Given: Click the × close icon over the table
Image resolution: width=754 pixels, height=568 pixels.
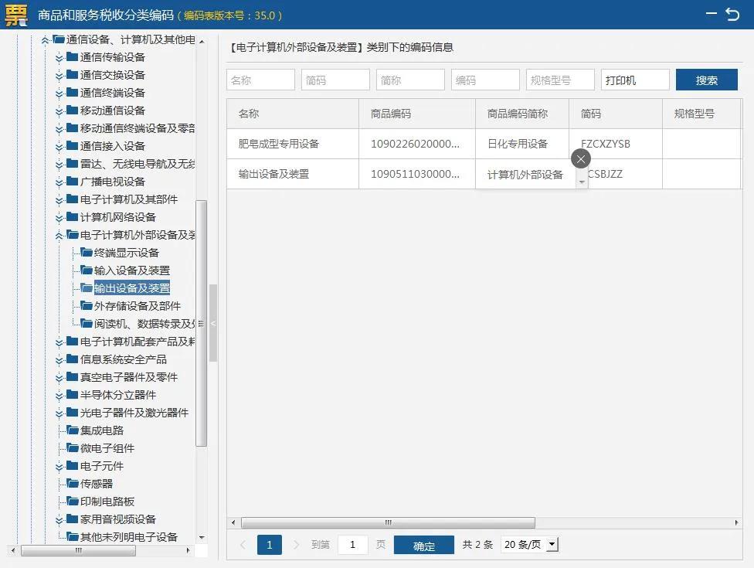Looking at the screenshot, I should tap(580, 158).
